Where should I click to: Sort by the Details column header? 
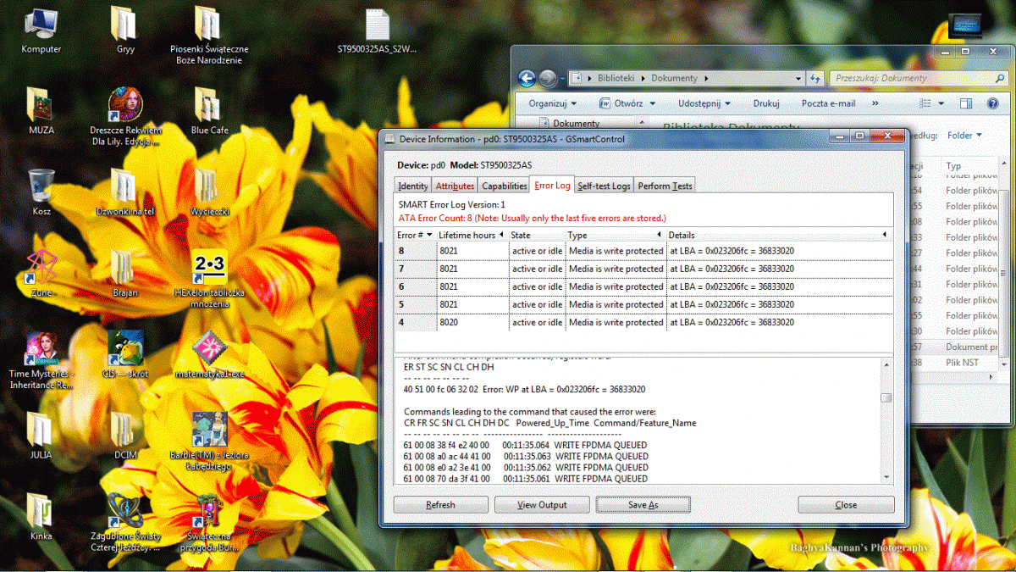click(779, 234)
